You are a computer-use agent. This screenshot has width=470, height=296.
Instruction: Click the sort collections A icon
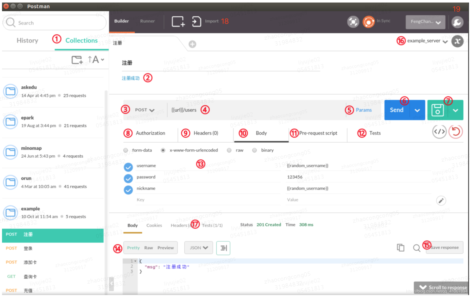coord(94,60)
